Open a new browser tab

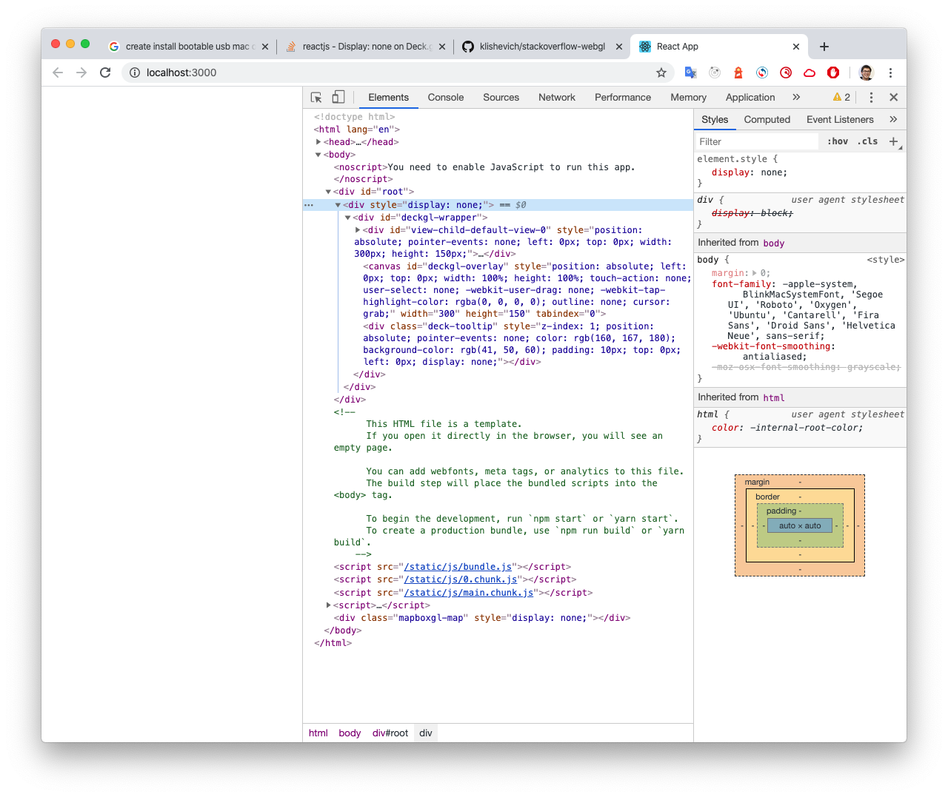(x=824, y=47)
